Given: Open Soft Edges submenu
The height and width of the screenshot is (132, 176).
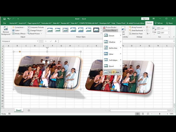Looking at the screenshot, I should tap(112, 60).
